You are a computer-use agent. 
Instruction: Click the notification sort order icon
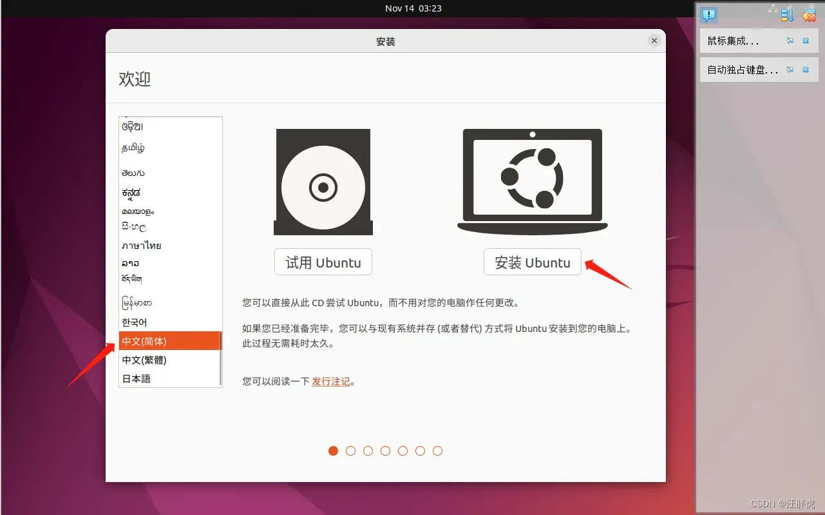pos(786,14)
